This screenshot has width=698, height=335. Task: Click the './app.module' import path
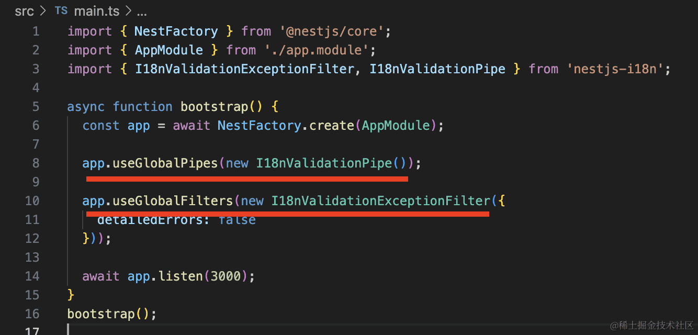(x=319, y=50)
